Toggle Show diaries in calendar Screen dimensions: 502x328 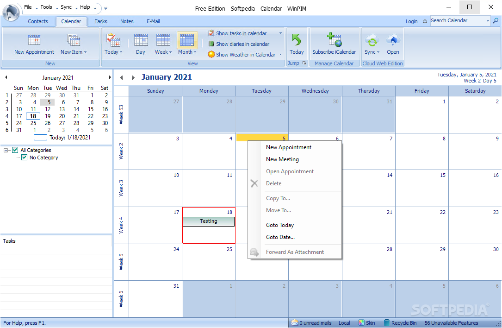tap(239, 44)
